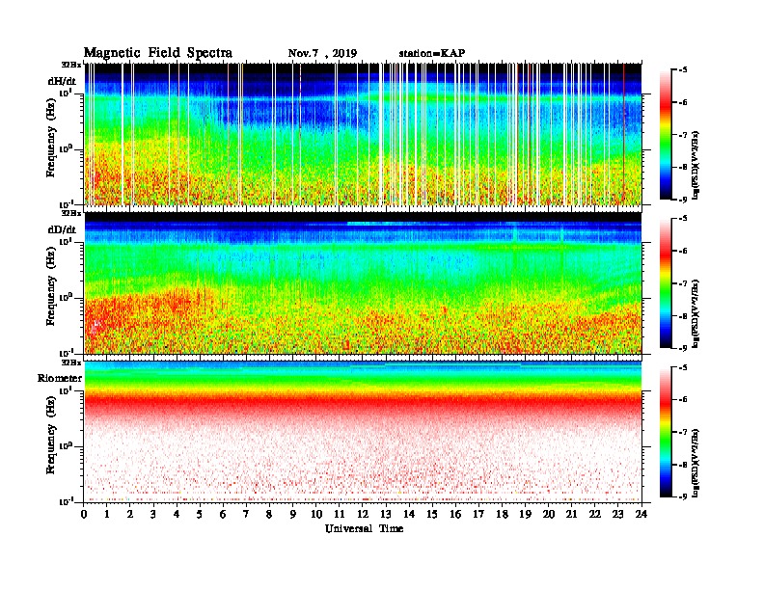Viewport: 764px width, 590px height.
Task: Click hour tick label "19" on time axis
Action: pyautogui.click(x=525, y=515)
